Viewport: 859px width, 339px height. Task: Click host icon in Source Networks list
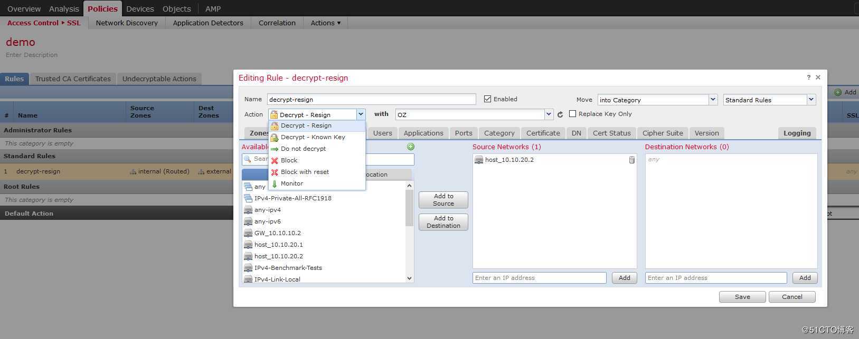[x=479, y=160]
